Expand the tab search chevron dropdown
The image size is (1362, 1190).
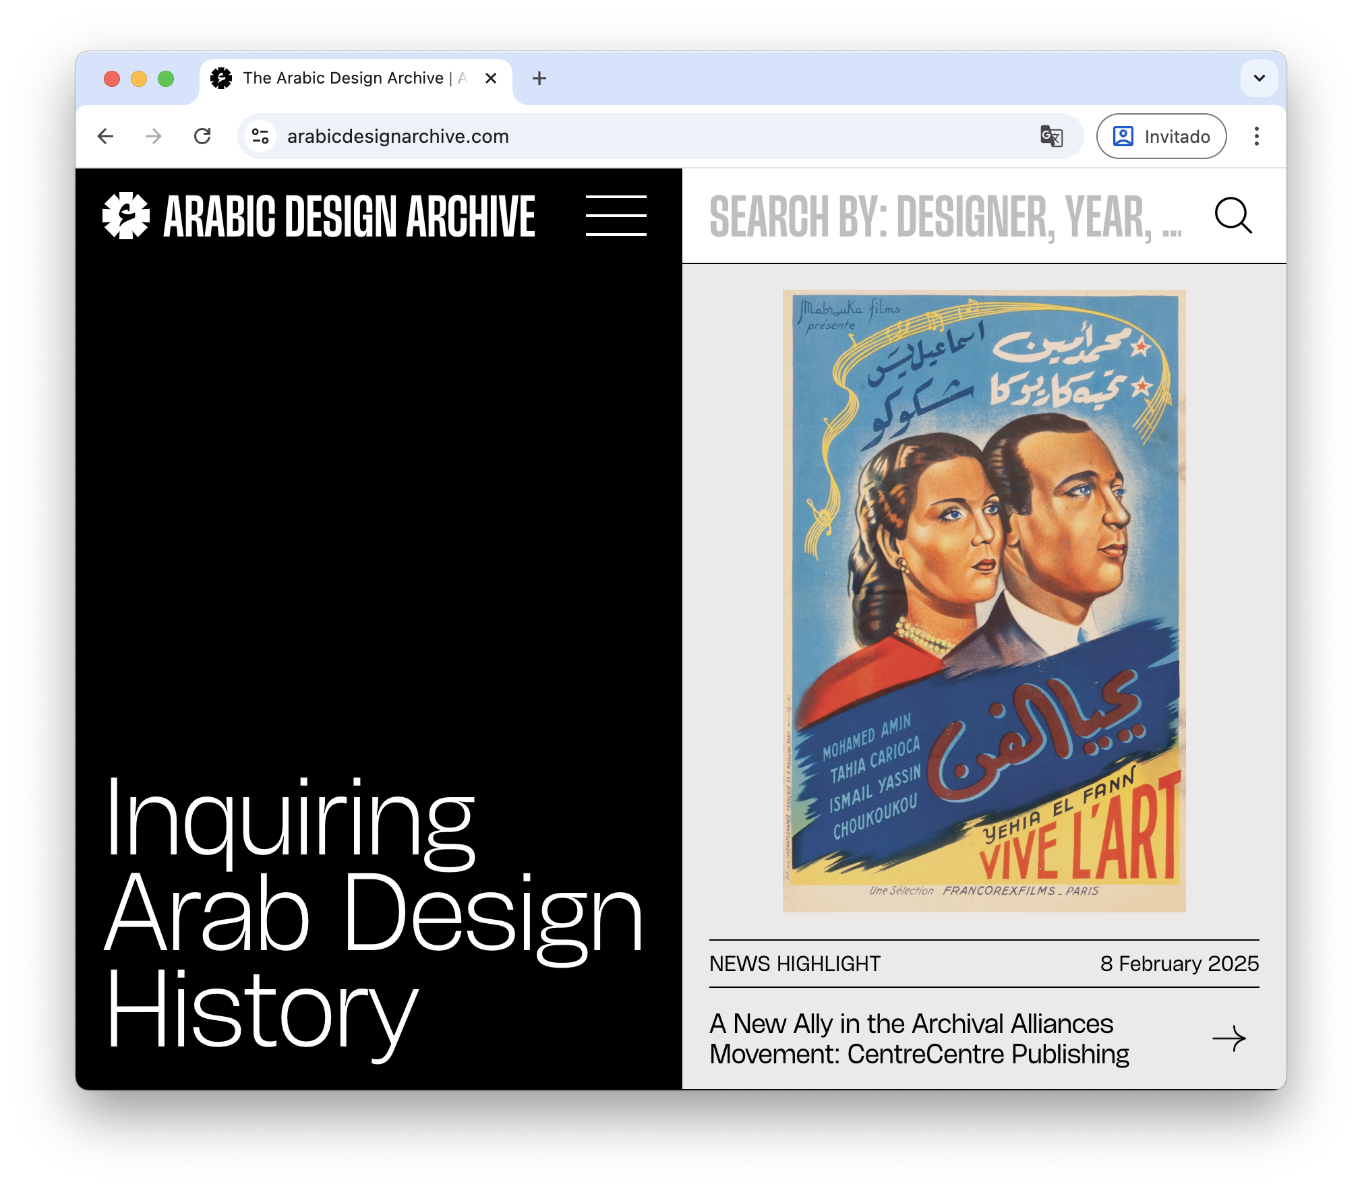point(1259,78)
